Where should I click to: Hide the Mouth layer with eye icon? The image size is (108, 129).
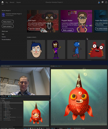(x=1, y=104)
